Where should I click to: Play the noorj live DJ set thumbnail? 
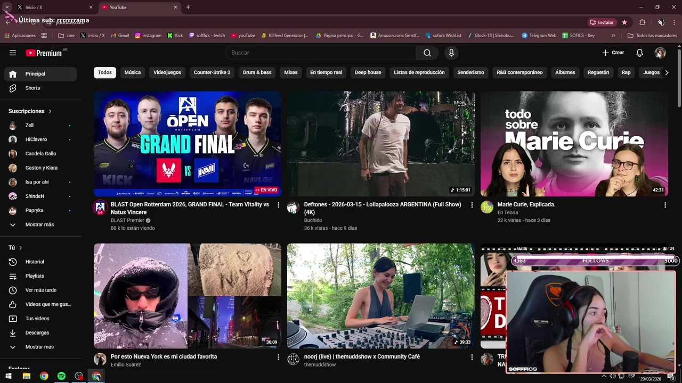coord(380,296)
